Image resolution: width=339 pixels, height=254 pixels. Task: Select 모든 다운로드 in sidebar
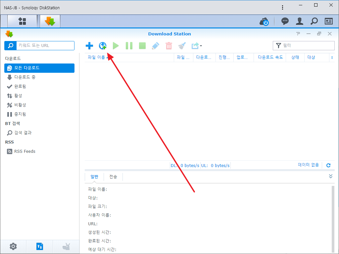(39, 68)
